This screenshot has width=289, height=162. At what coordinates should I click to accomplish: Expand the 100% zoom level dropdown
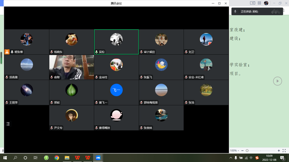click(235, 151)
